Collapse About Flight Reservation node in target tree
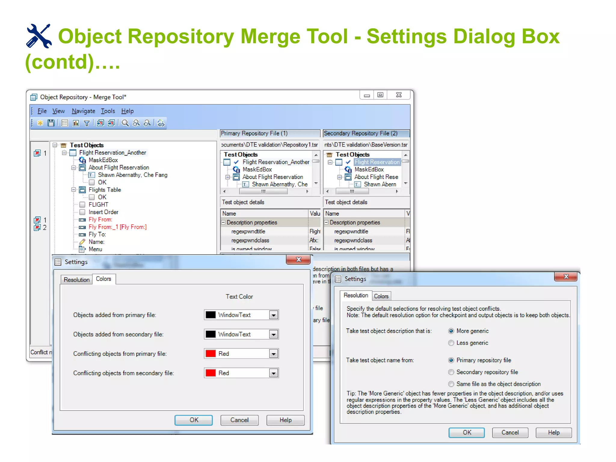The width and height of the screenshot is (616, 462). coord(73,168)
